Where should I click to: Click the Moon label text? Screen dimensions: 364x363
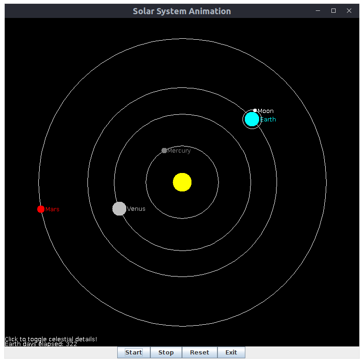click(265, 111)
